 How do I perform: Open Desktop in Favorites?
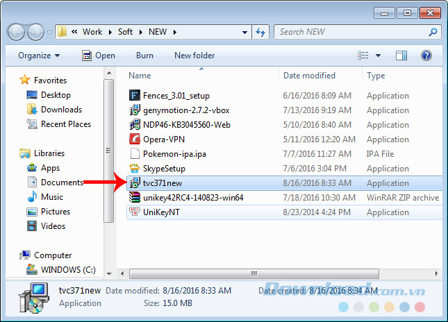click(56, 95)
